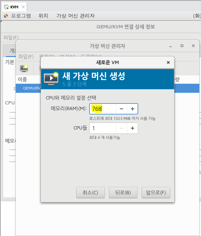Viewport: 201px width, 236px height.
Task: Increase CPU count with plus button
Action: [x=133, y=128]
